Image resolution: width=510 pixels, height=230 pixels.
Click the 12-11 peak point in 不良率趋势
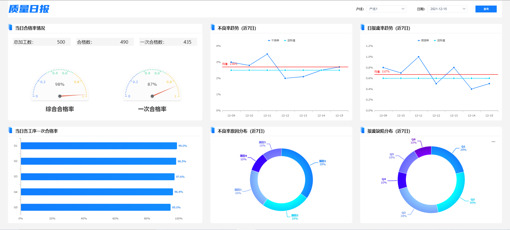pyautogui.click(x=267, y=54)
